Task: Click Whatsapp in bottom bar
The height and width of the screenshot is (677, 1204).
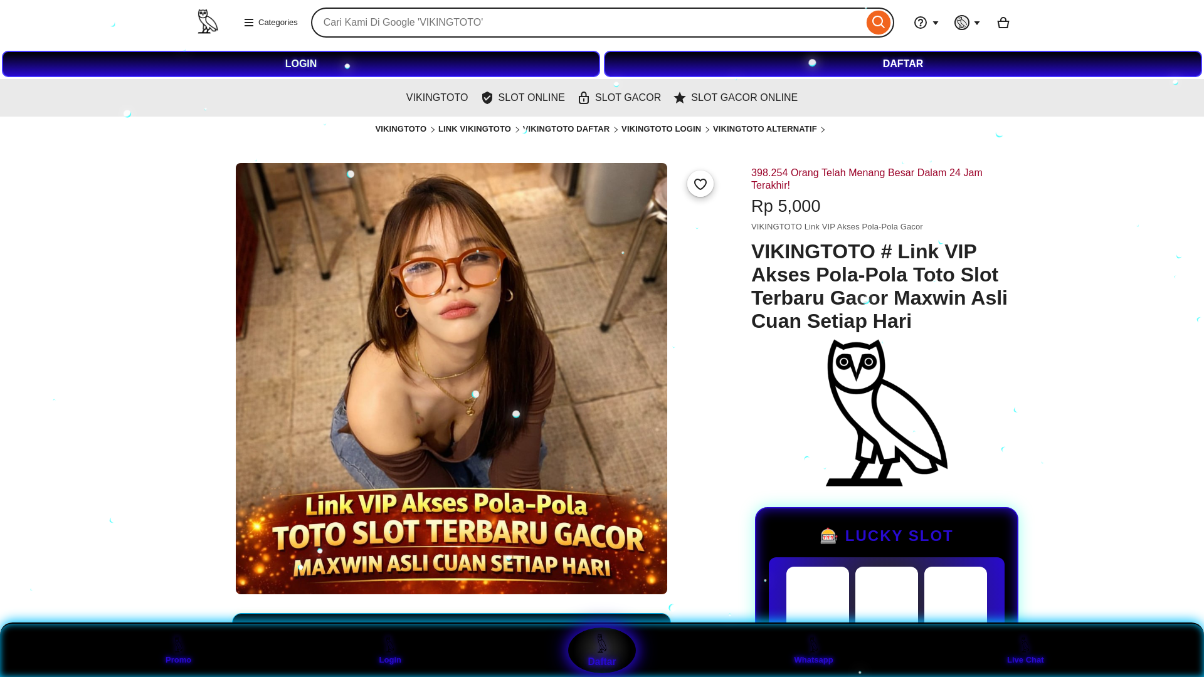Action: click(813, 651)
